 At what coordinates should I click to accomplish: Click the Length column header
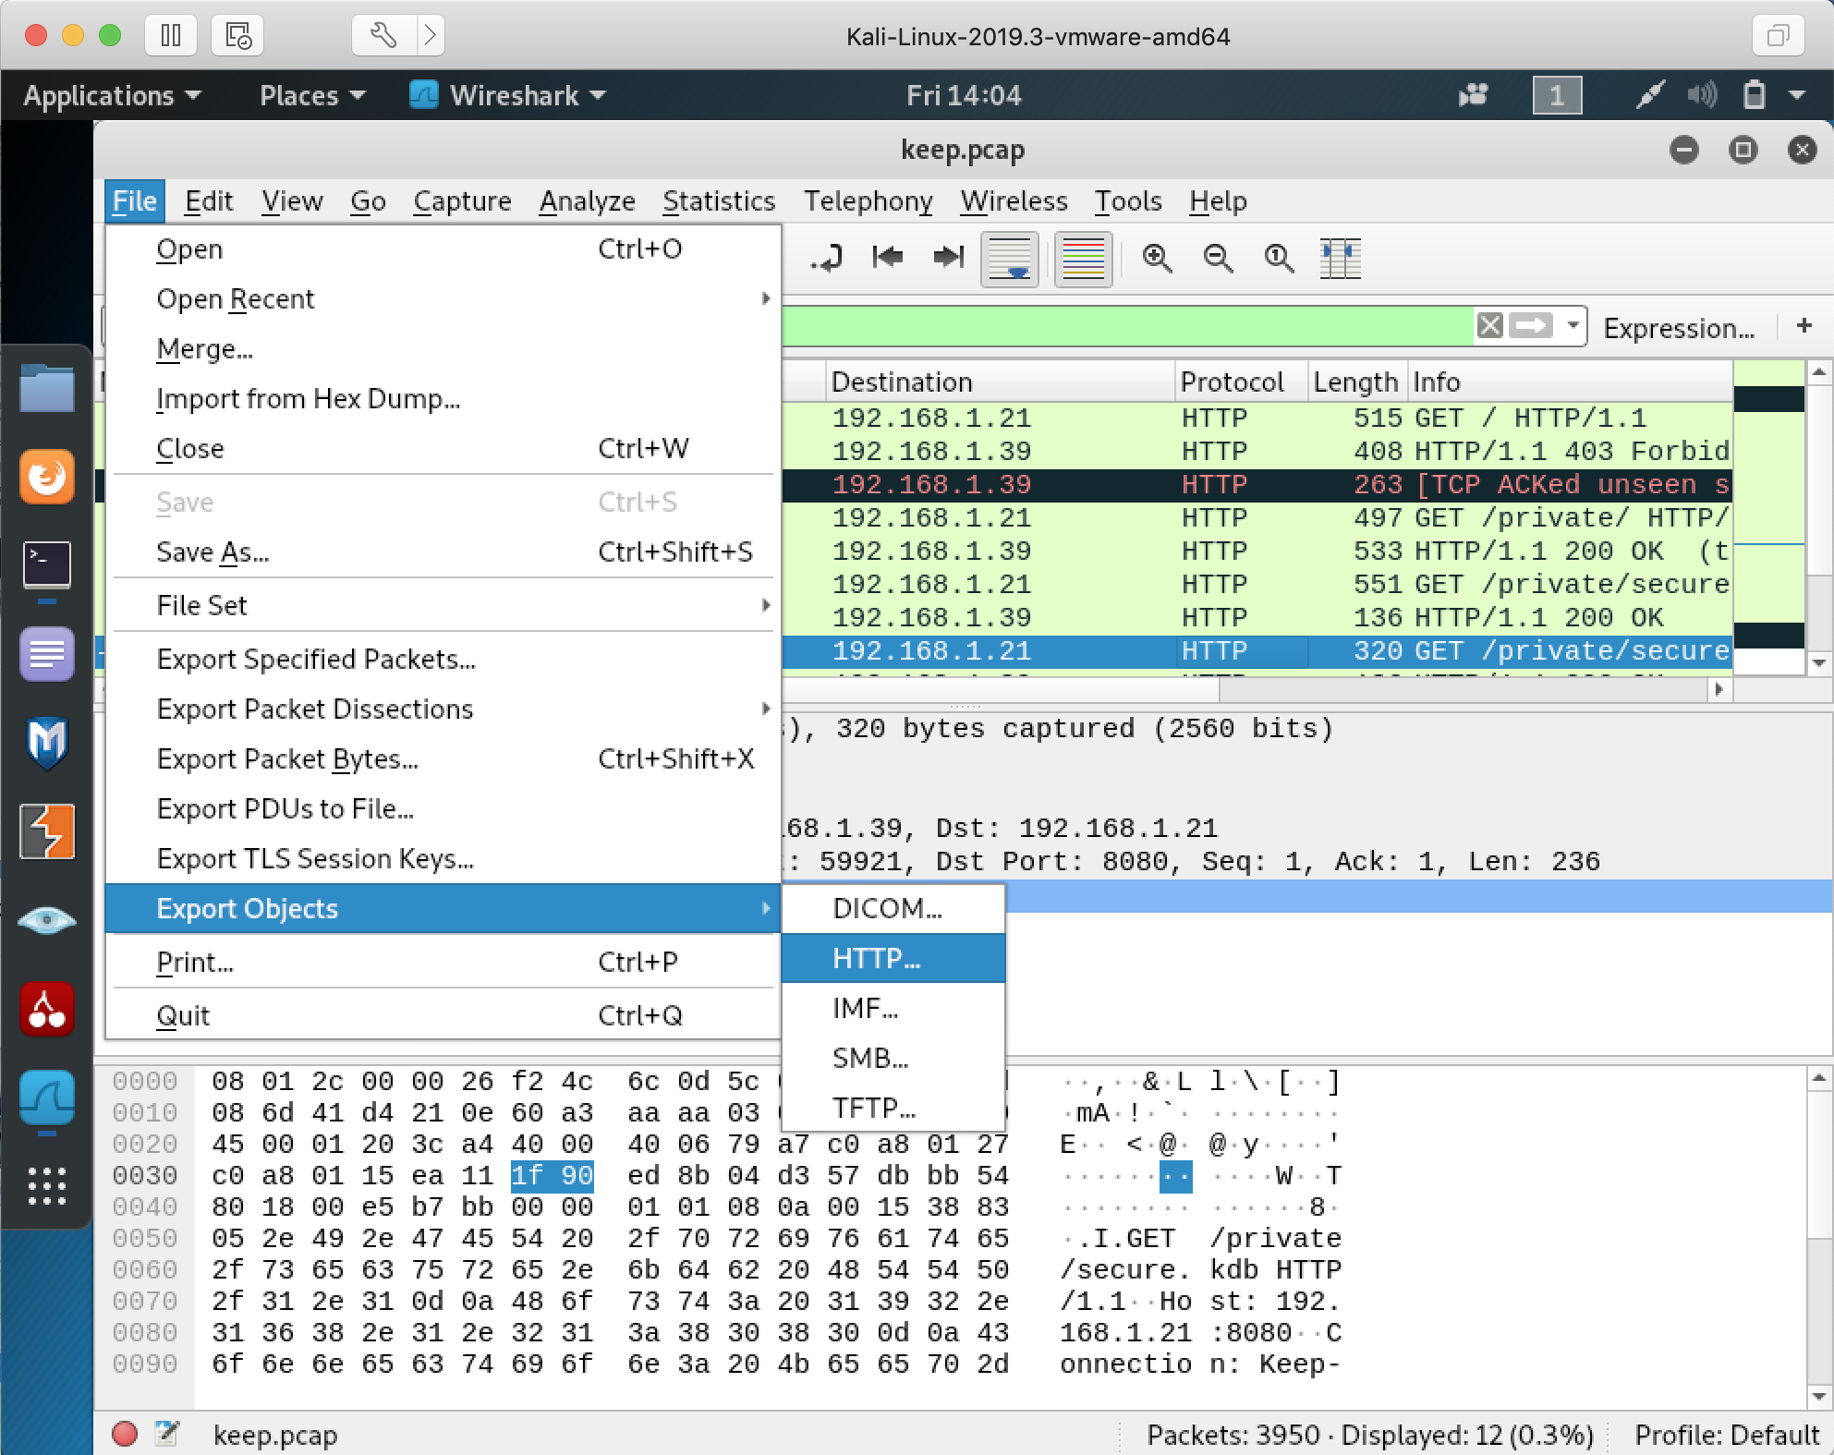point(1356,382)
